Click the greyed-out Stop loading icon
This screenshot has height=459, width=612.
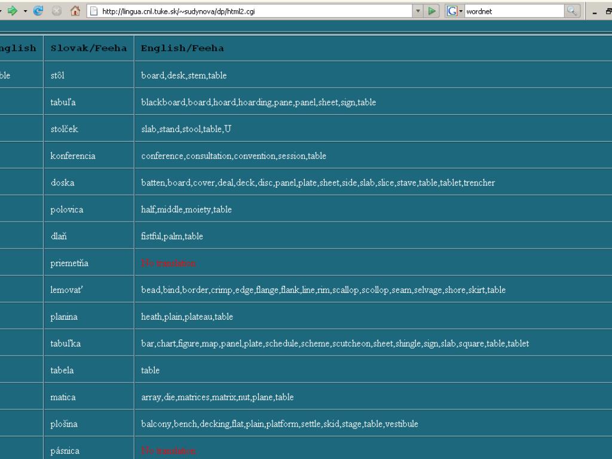pos(57,11)
